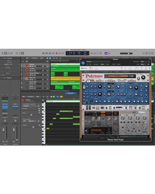
Task: Expand the Deep Tech track stack
Action: [24, 79]
